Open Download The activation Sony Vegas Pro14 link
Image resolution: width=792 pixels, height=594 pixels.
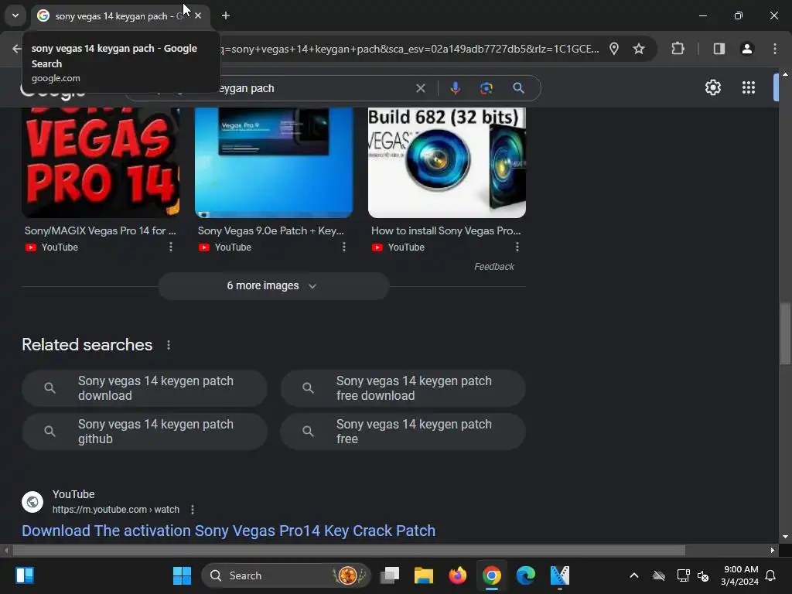point(228,531)
